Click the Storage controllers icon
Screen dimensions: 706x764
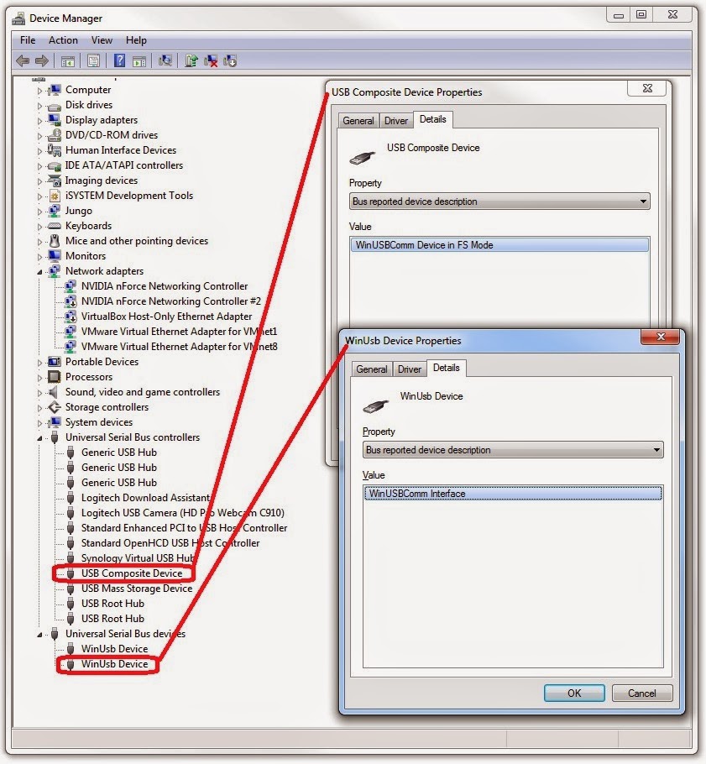pyautogui.click(x=54, y=407)
